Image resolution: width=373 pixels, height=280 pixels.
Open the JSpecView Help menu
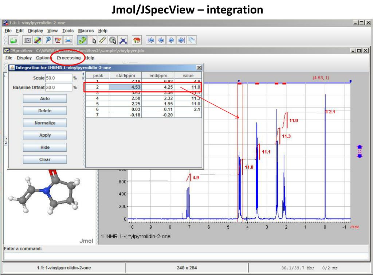click(x=90, y=58)
